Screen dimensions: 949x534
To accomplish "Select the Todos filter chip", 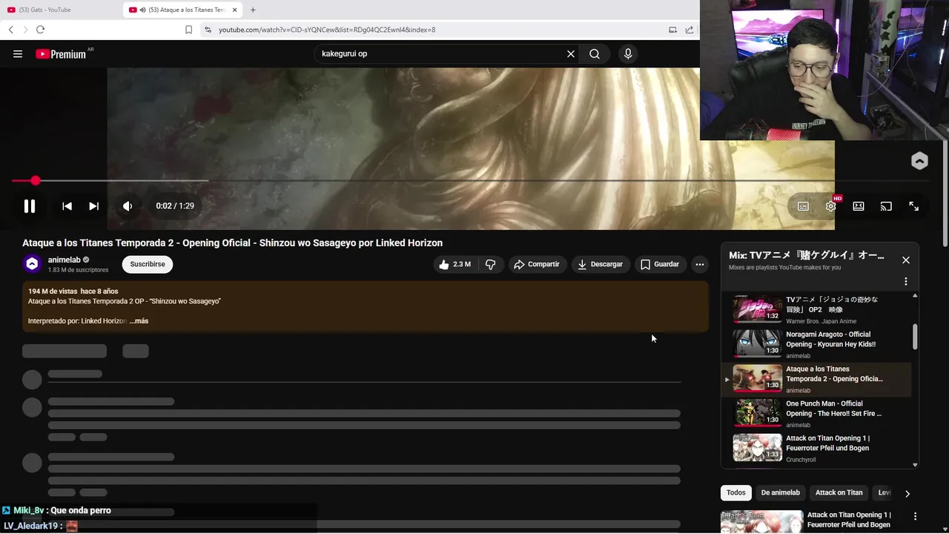I will pyautogui.click(x=736, y=492).
